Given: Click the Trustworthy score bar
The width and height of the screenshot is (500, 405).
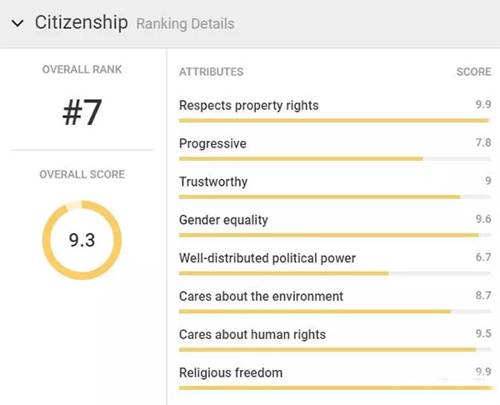Looking at the screenshot, I should click(x=319, y=197).
